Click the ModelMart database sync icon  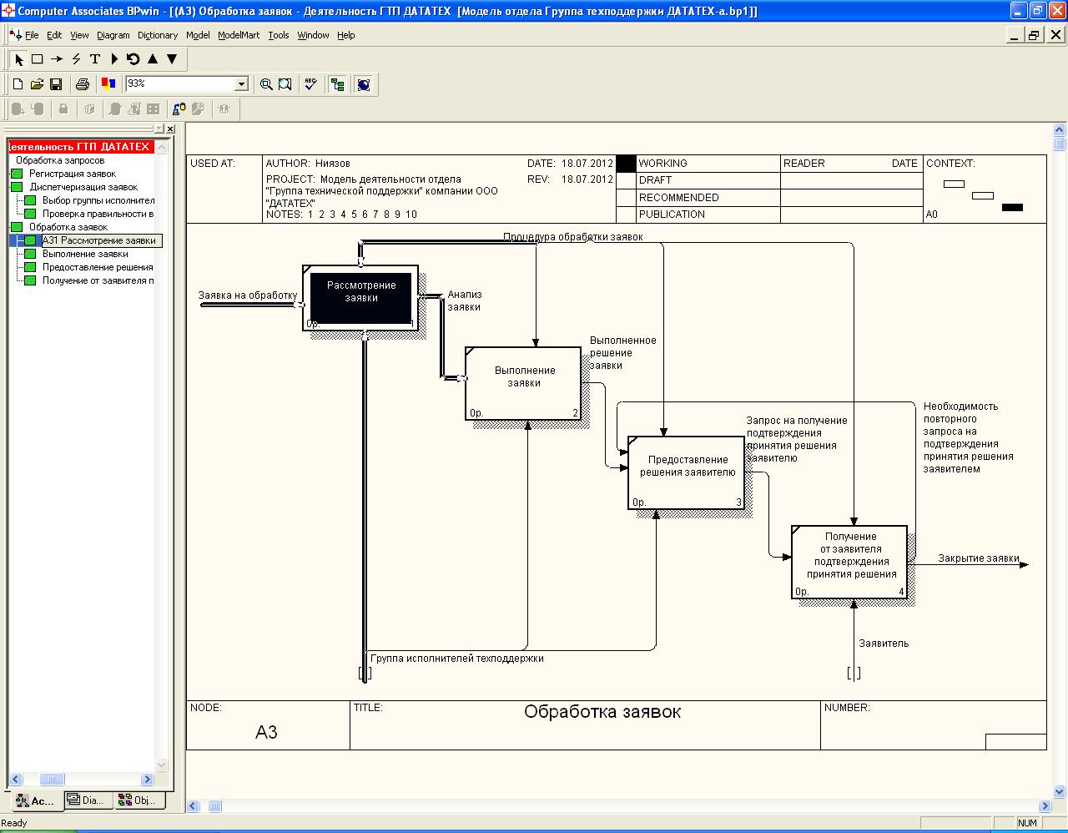(x=179, y=109)
